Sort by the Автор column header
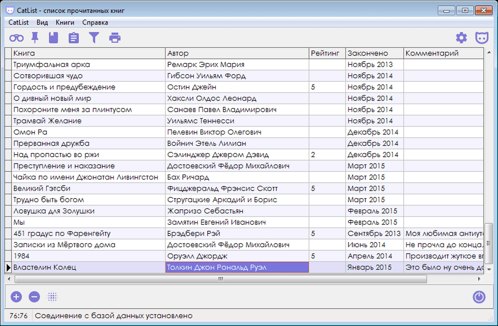The height and width of the screenshot is (326, 498). [237, 53]
